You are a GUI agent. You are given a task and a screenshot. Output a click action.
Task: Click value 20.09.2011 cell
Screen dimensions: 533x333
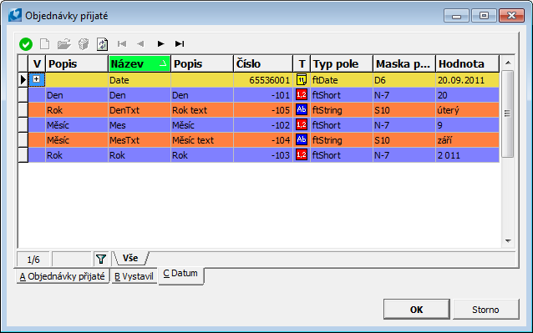click(467, 80)
